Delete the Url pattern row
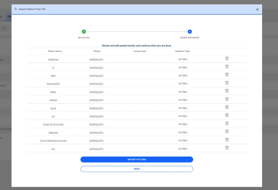Screen dimensions: 278x190 click(x=227, y=115)
